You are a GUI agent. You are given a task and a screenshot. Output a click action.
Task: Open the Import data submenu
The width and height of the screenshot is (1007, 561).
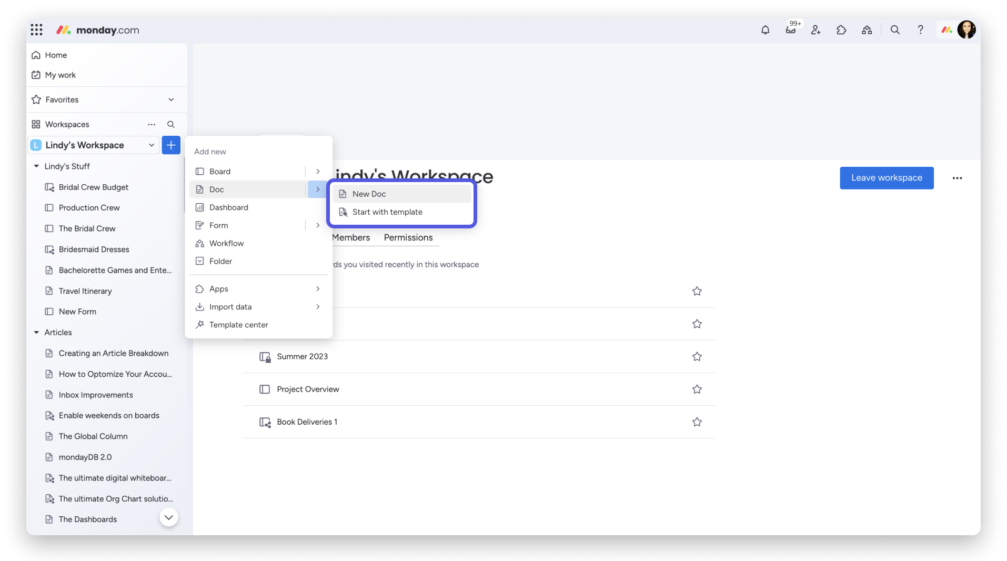(258, 307)
